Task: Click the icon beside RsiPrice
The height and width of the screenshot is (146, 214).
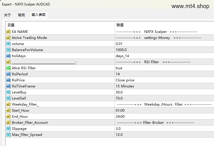Action: (x=8, y=80)
